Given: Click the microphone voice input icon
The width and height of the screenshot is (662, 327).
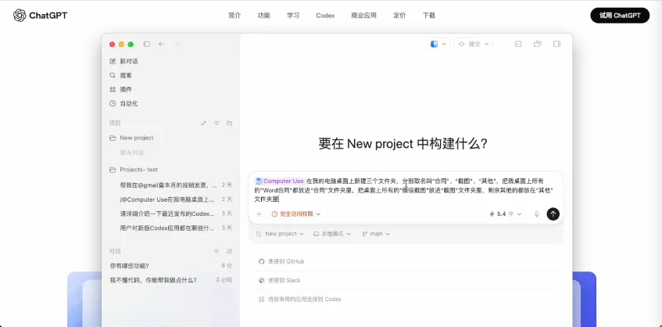Looking at the screenshot, I should click(537, 214).
